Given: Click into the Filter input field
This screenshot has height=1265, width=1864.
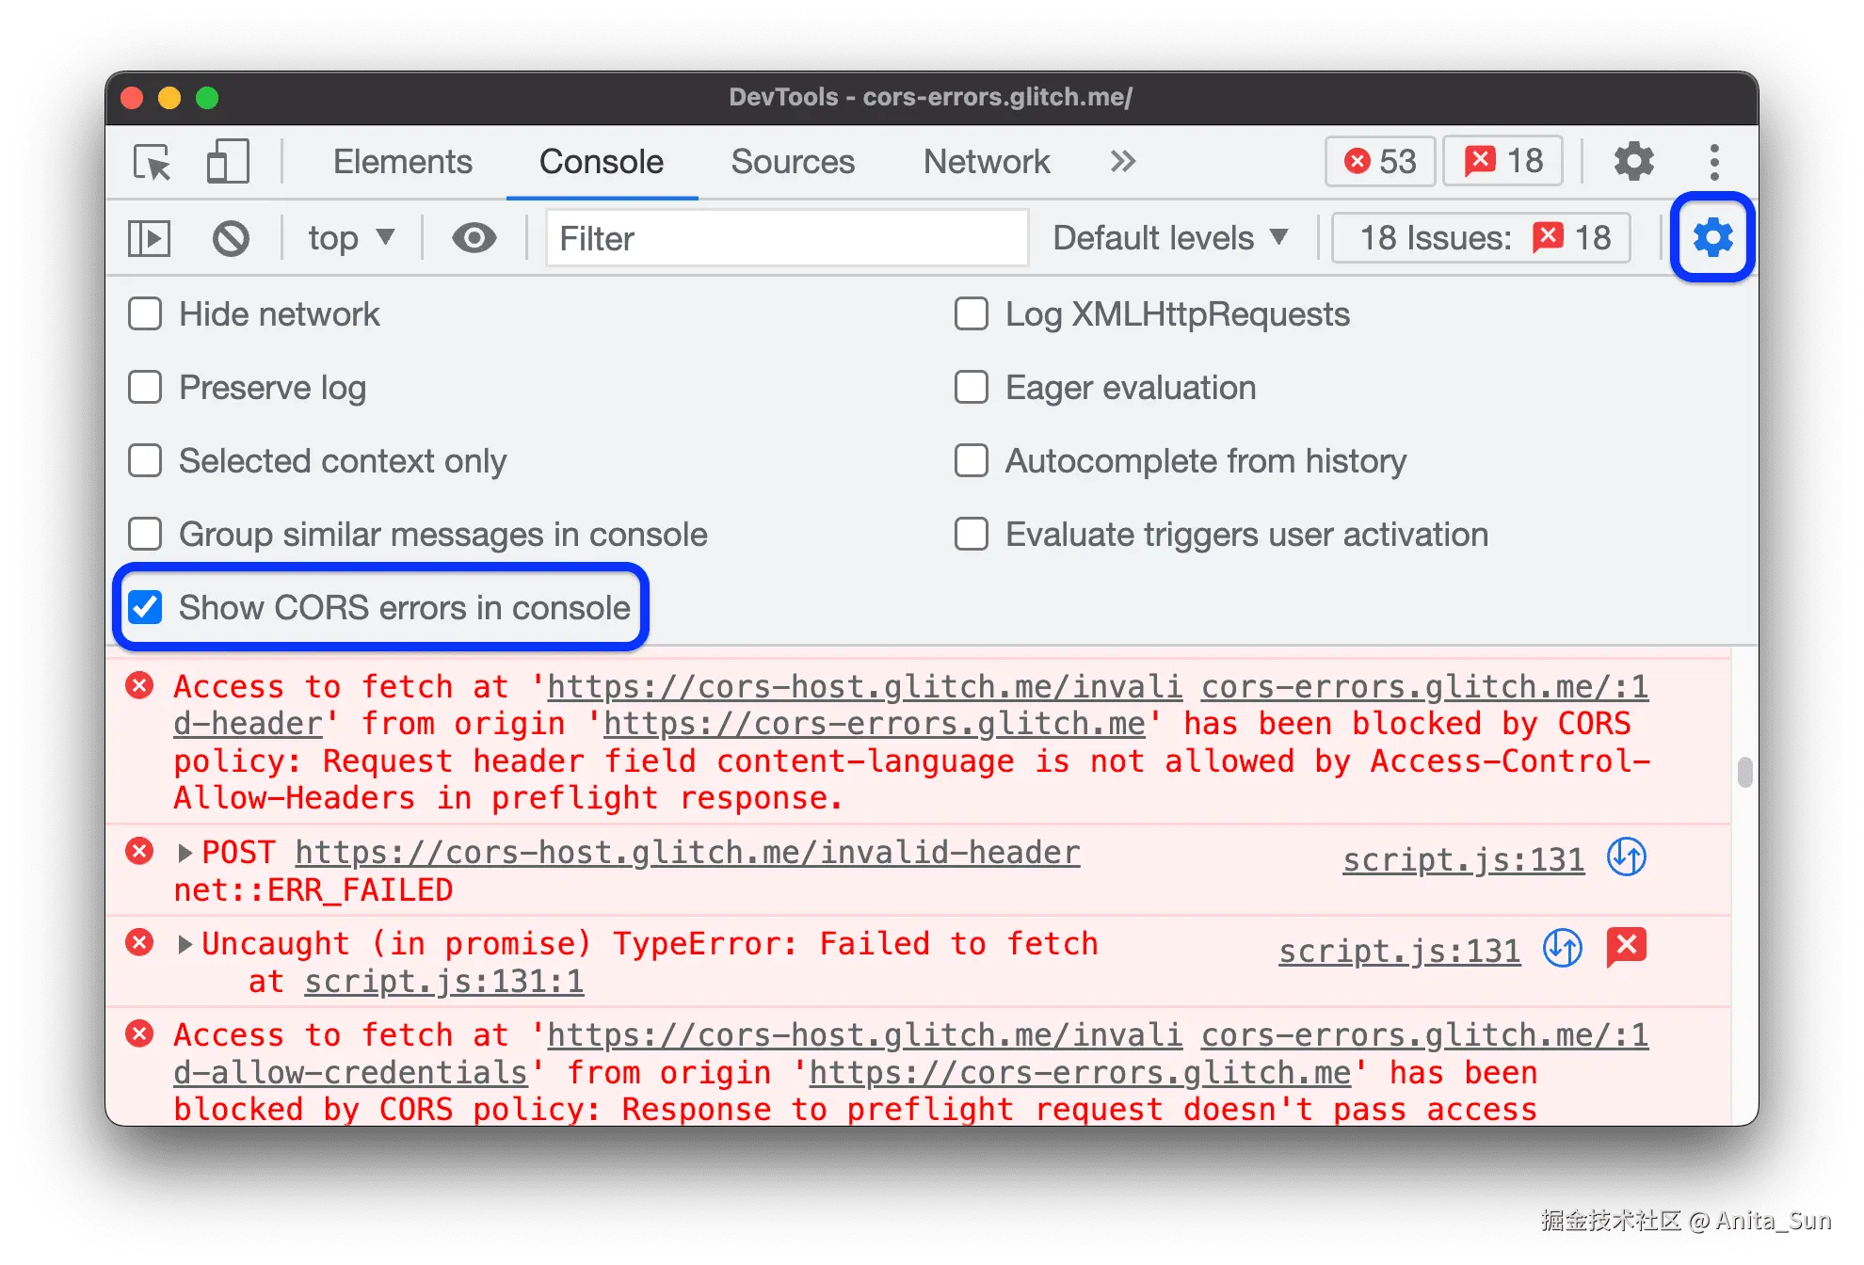Looking at the screenshot, I should (x=786, y=238).
